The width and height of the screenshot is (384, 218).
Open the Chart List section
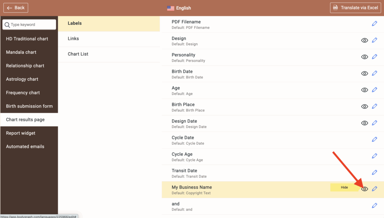coord(78,54)
